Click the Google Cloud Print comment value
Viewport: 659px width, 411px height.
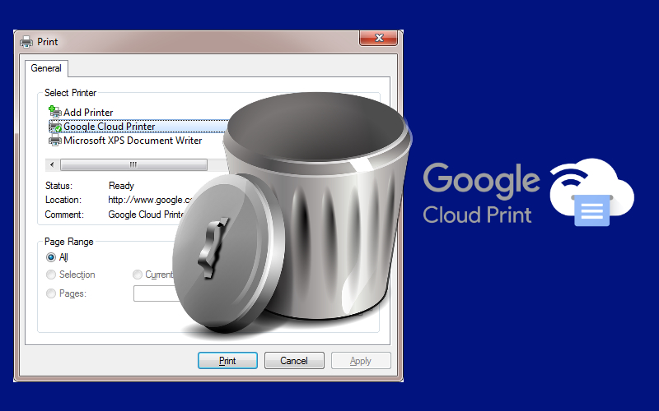[146, 215]
